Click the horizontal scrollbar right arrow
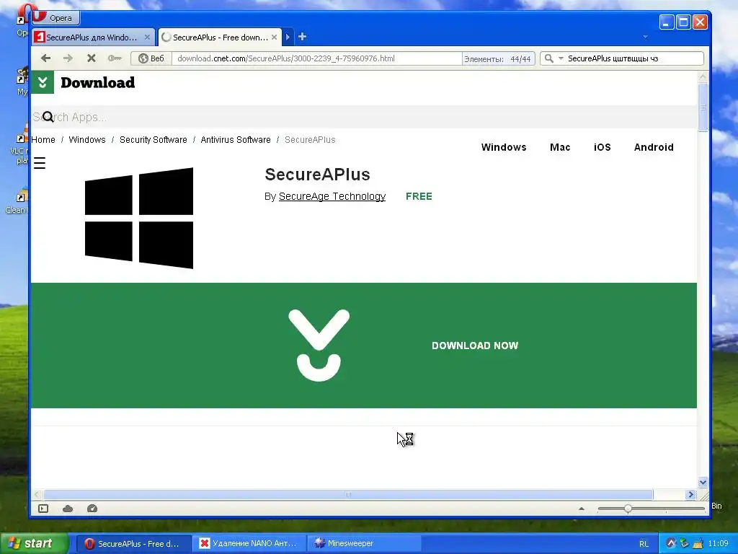The width and height of the screenshot is (738, 554). [691, 494]
